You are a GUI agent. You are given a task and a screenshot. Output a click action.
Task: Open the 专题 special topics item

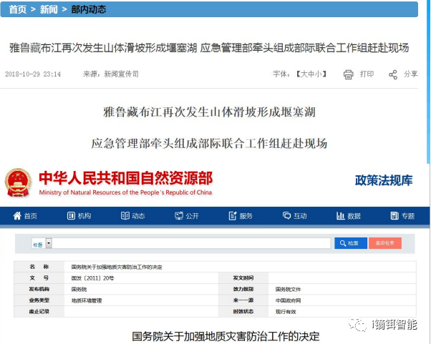tap(395, 216)
